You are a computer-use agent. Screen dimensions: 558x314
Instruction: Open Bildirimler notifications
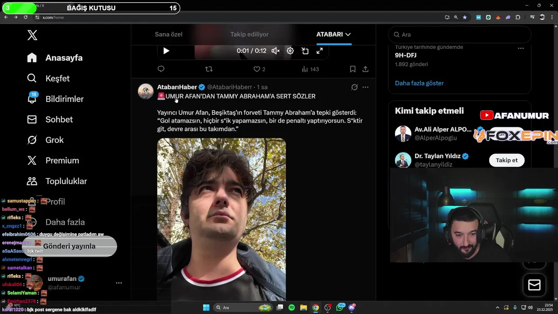55,99
